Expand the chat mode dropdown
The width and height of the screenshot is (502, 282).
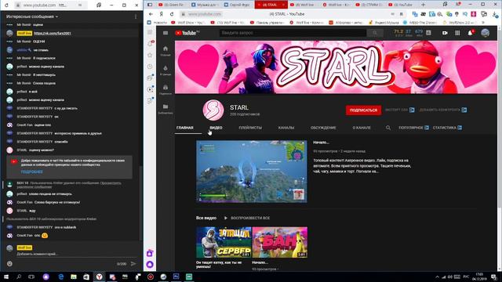click(x=32, y=16)
